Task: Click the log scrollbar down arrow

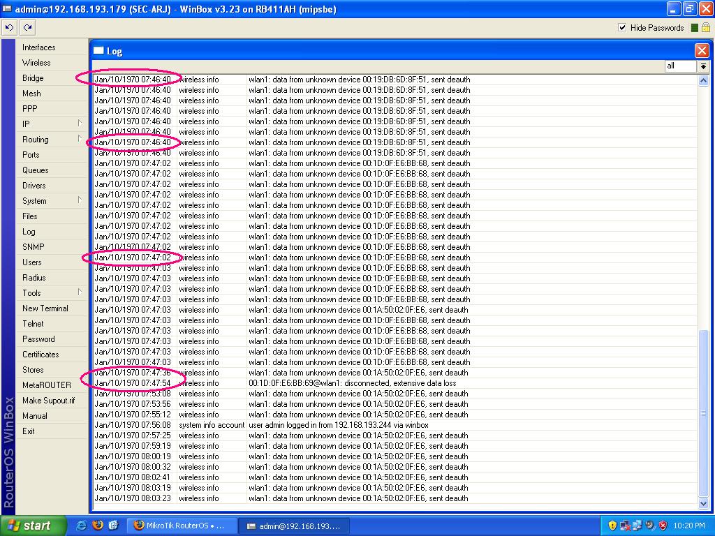Action: (703, 502)
